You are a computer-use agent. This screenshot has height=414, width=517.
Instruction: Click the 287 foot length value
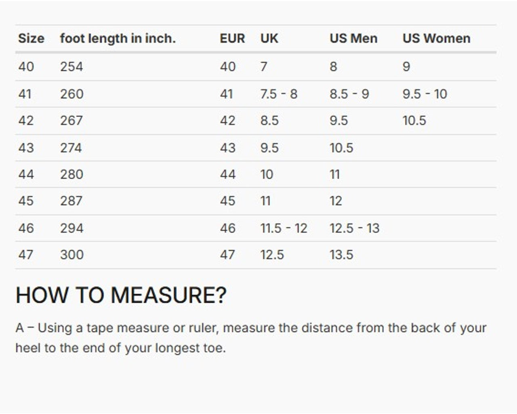tap(71, 201)
